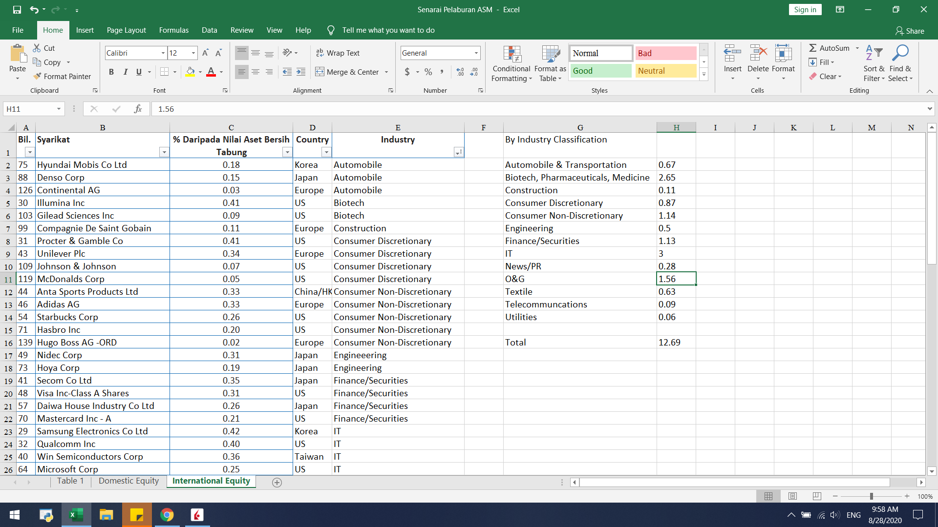This screenshot has width=938, height=527.
Task: Click the Sign in button
Action: [805, 10]
